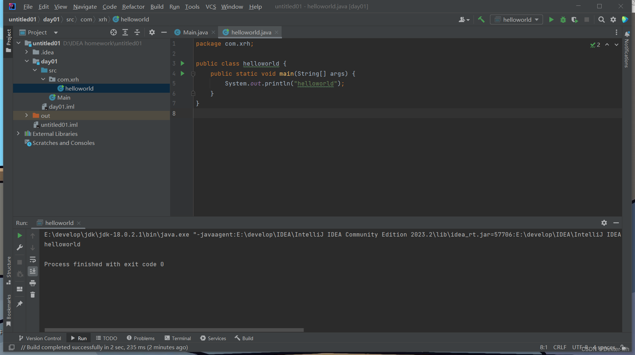Click the Build Project hammer icon
Screen dimensions: 635x355
point(481,20)
